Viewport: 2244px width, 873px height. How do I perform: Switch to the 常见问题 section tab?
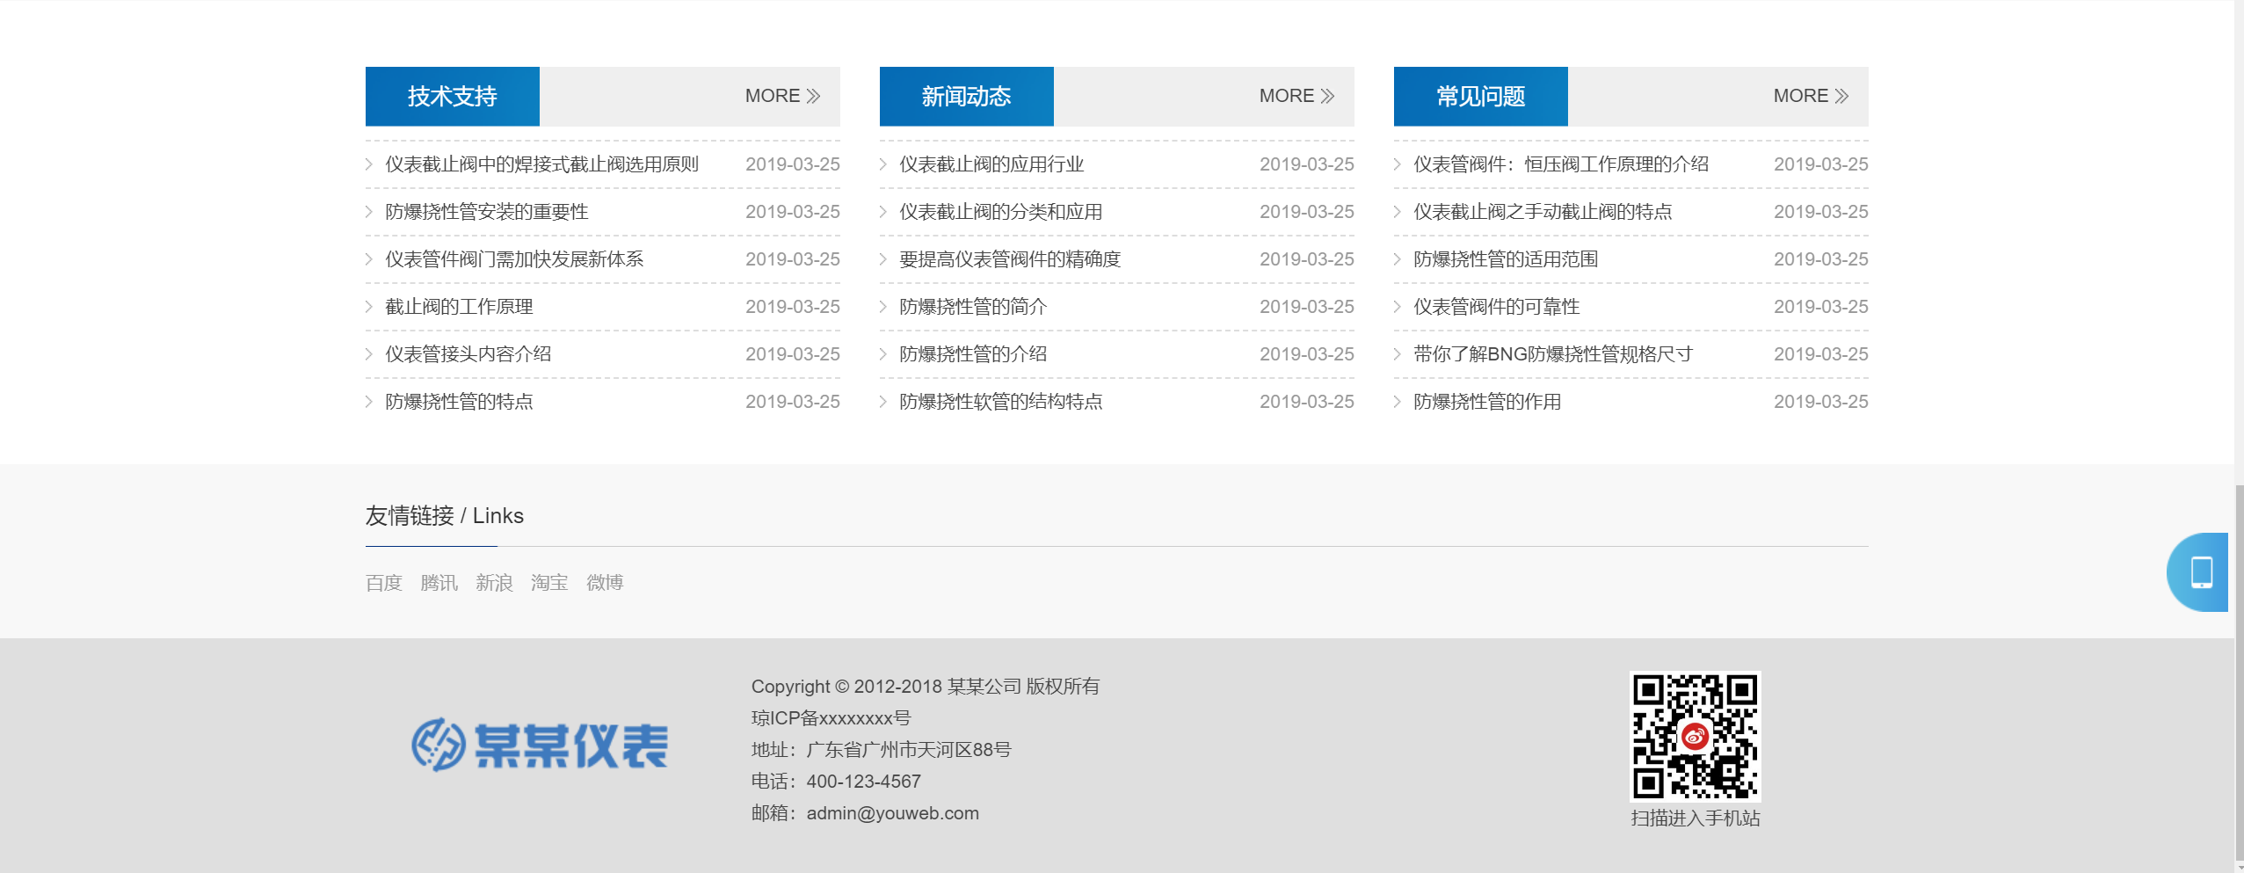tap(1480, 96)
